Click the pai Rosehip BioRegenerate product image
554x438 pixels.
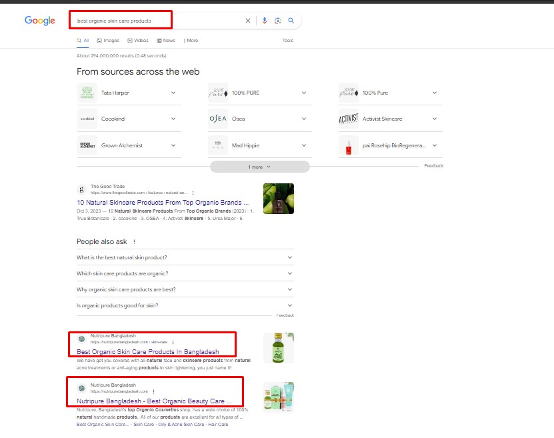click(349, 145)
